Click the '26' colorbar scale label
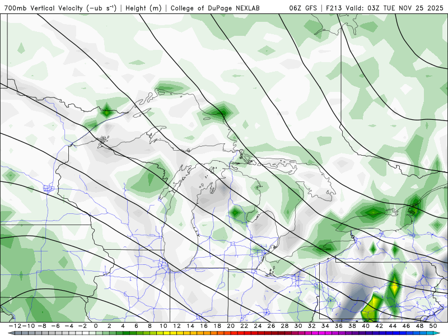 (x=271, y=326)
